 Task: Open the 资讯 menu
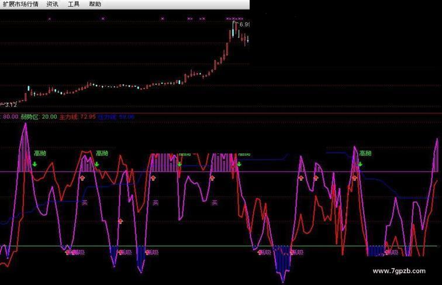click(x=53, y=4)
